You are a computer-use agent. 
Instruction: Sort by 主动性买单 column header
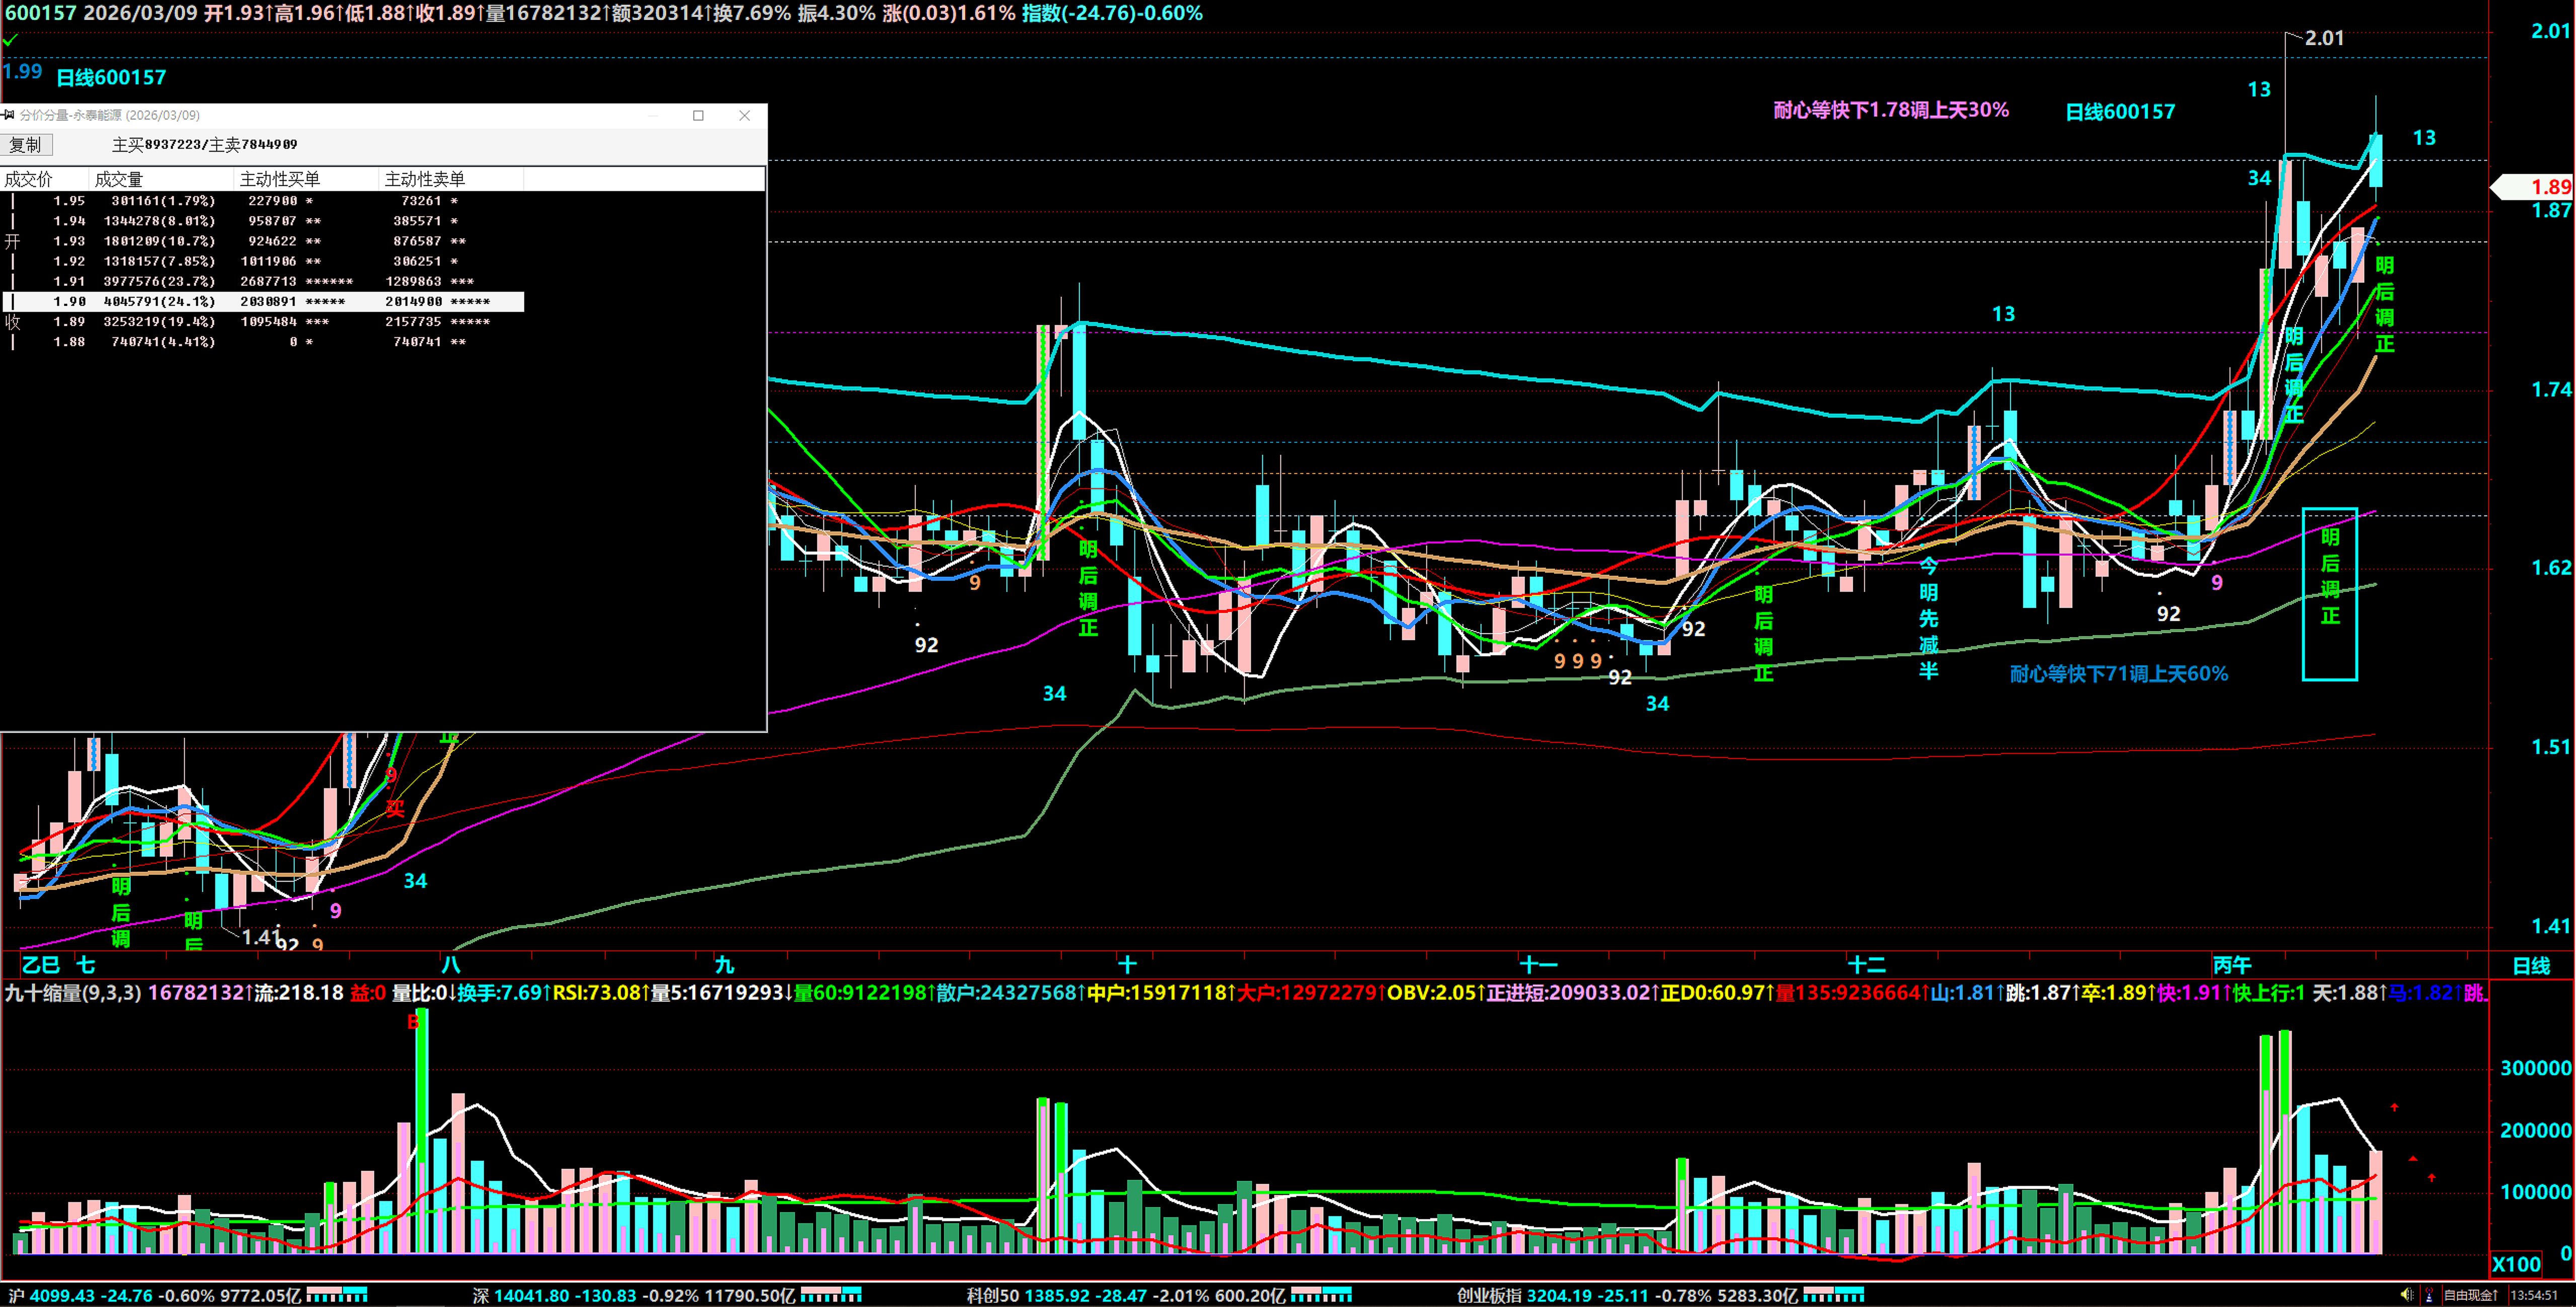point(279,179)
